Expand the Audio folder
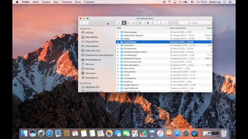Viewport: 248px width, 139px height. (x=118, y=39)
